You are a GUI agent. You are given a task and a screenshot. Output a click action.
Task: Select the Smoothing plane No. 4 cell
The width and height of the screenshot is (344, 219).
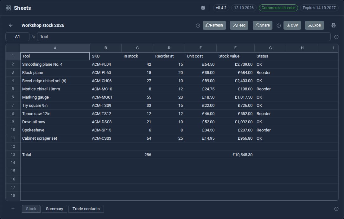[55, 64]
